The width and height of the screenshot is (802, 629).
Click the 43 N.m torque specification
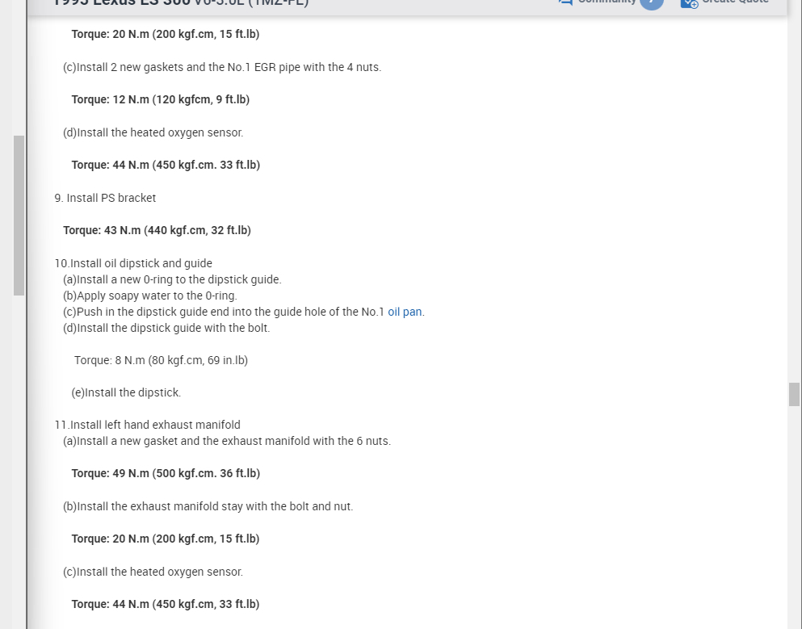(157, 230)
